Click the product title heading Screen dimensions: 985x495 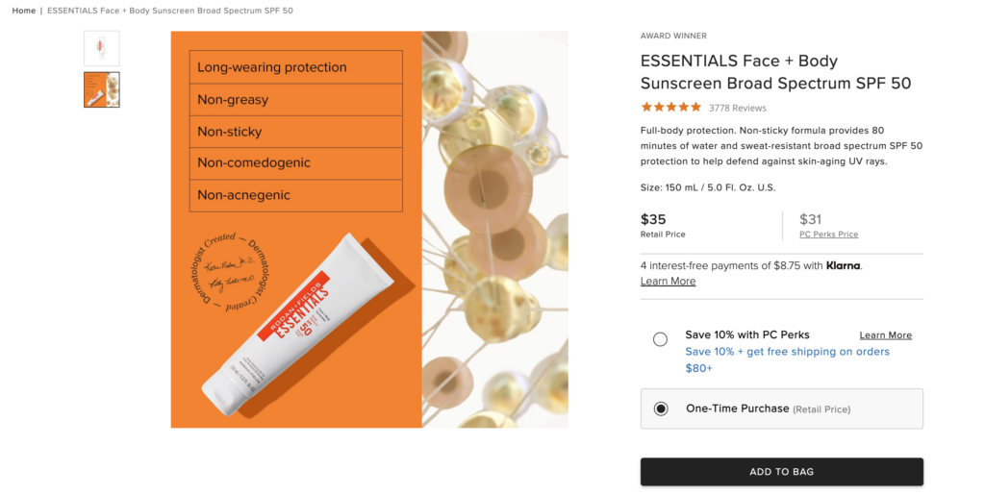[776, 71]
